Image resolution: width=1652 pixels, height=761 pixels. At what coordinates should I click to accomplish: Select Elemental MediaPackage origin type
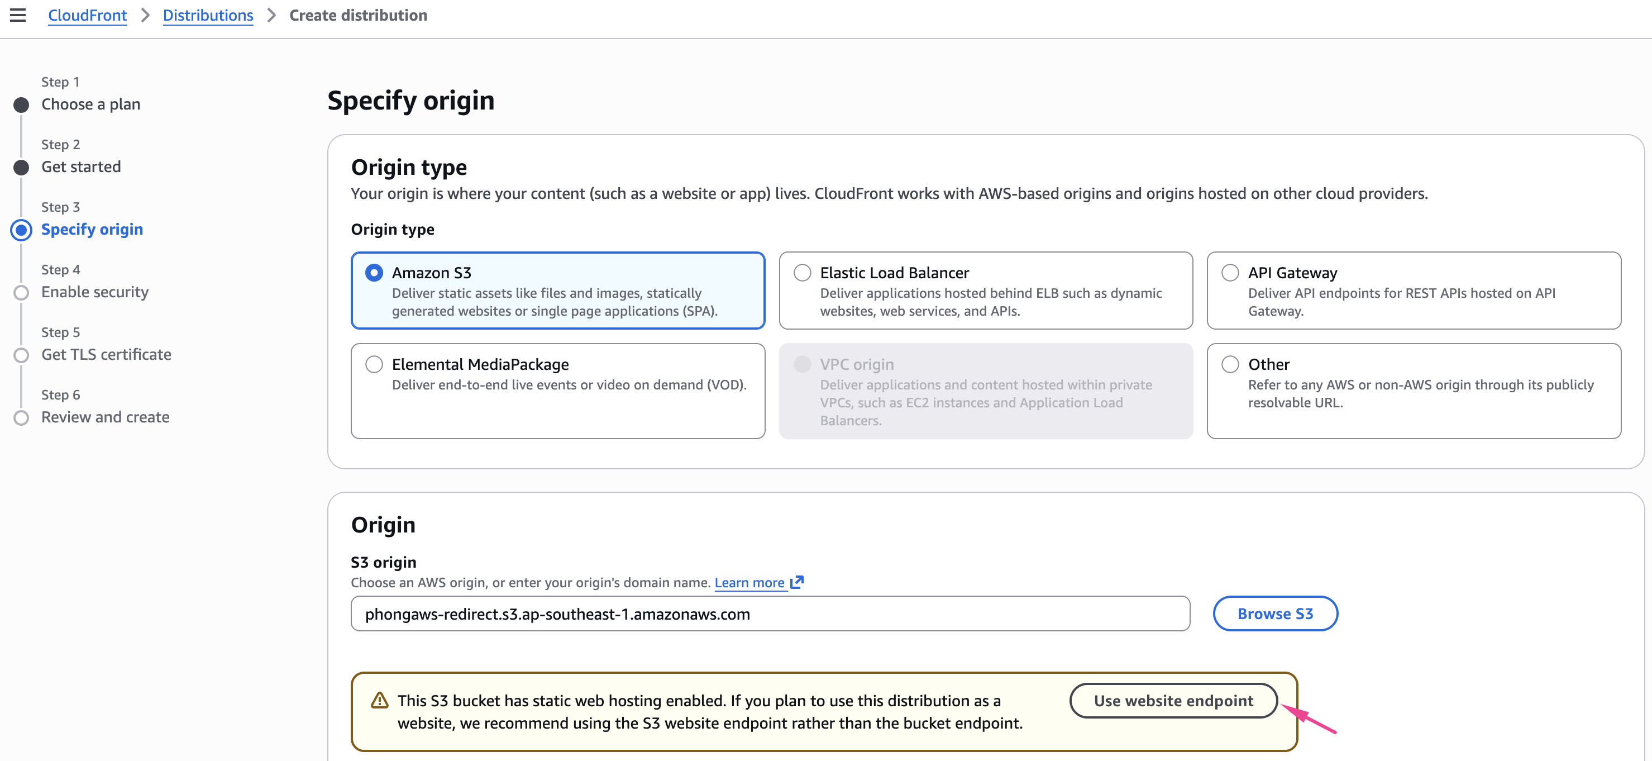(374, 364)
